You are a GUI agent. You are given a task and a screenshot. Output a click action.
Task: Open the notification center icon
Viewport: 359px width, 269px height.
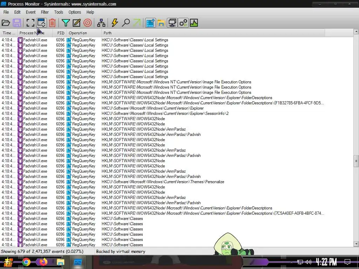(x=347, y=262)
